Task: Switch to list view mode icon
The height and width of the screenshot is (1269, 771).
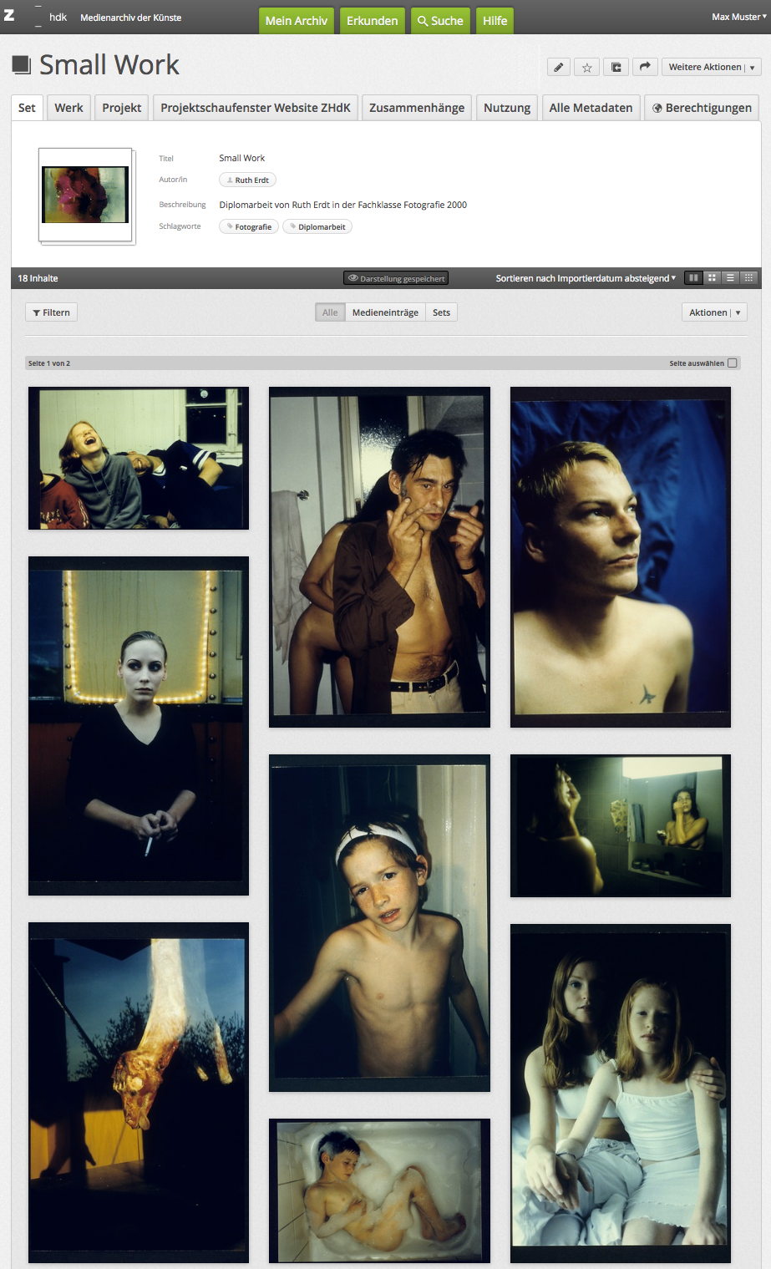Action: (x=730, y=278)
